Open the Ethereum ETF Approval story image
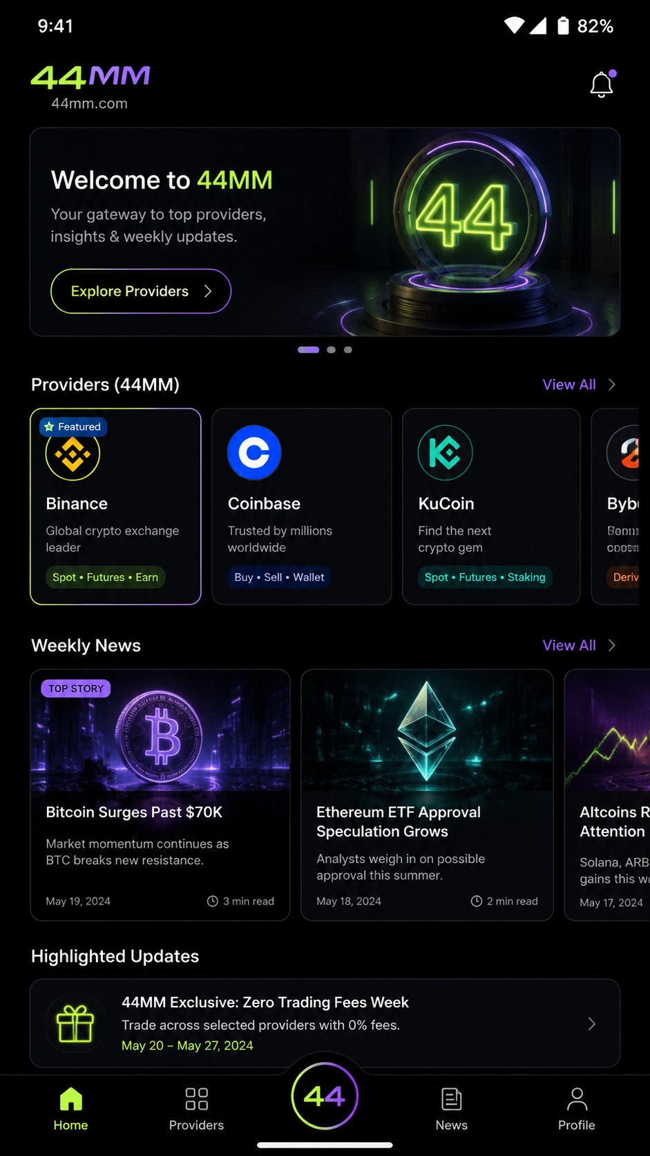Viewport: 650px width, 1156px height. coord(427,731)
